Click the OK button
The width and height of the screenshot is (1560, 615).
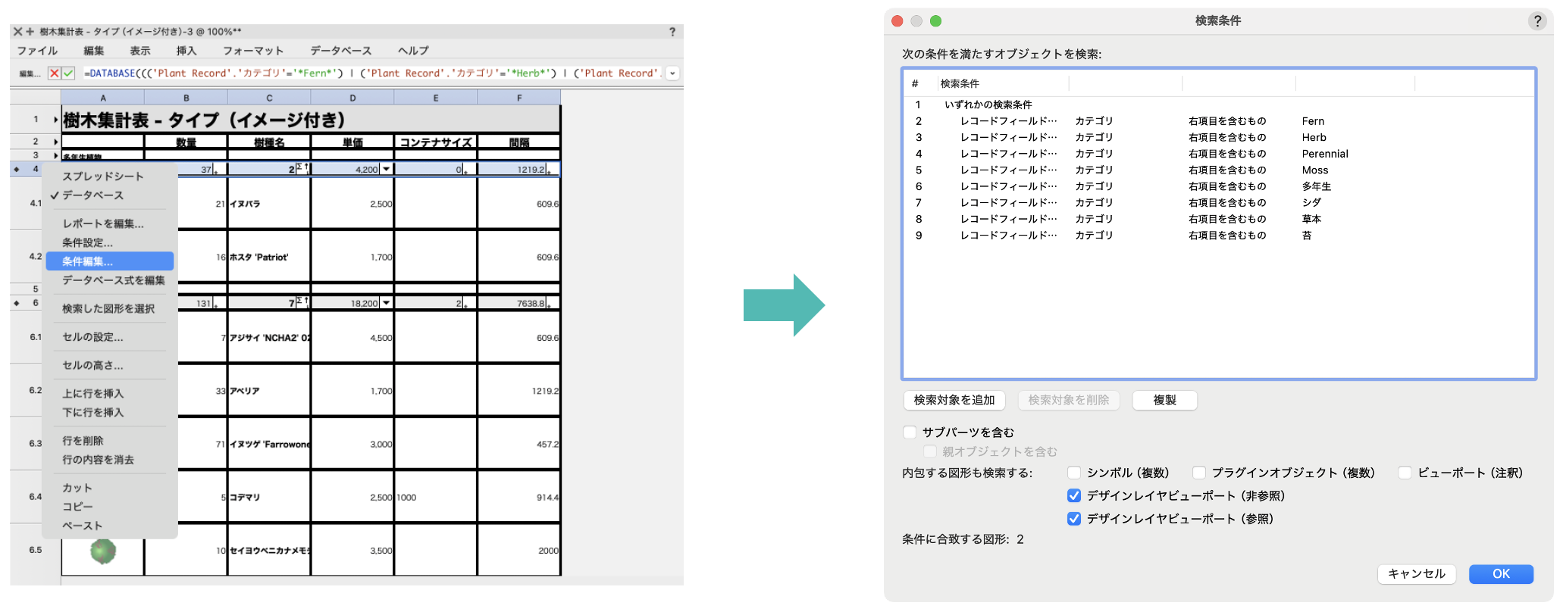pyautogui.click(x=1500, y=574)
